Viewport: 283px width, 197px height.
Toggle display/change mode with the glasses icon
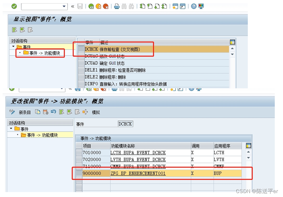pyautogui.click(x=12, y=113)
